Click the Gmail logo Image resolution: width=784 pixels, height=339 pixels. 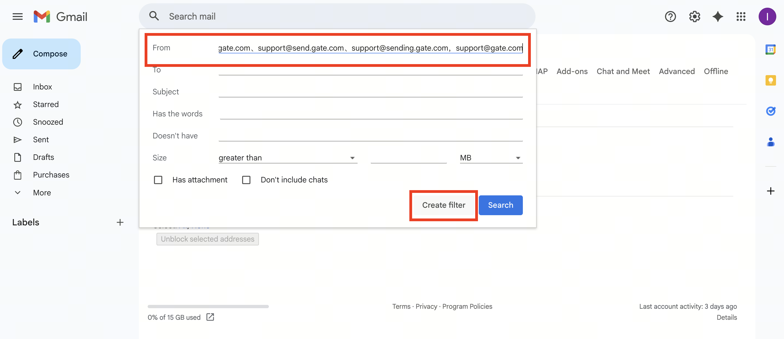click(60, 17)
